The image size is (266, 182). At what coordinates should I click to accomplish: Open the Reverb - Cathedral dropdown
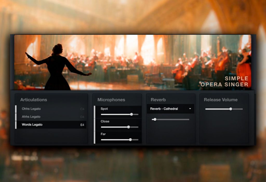[170, 109]
